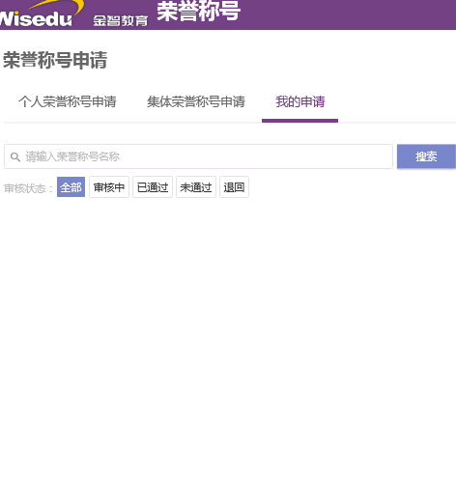Filter applications by 审核中 status
The width and height of the screenshot is (456, 481).
[109, 187]
